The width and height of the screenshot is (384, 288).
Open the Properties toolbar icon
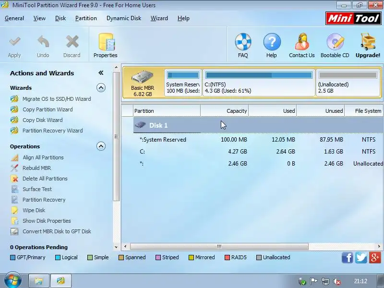click(x=107, y=42)
